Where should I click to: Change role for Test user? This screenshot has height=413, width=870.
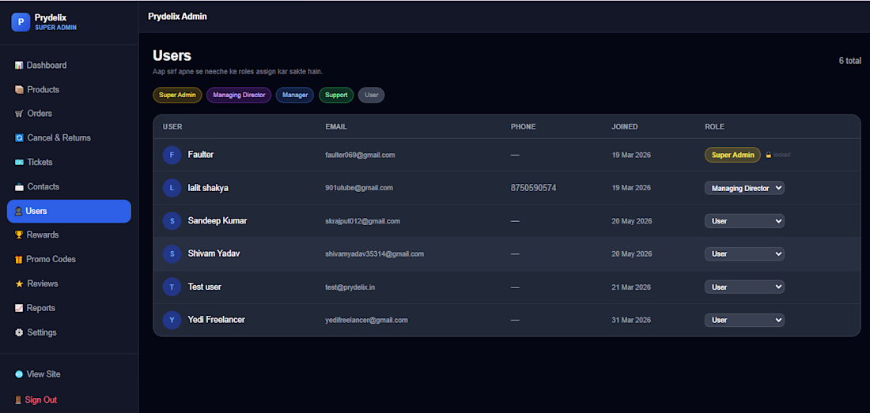(x=744, y=287)
